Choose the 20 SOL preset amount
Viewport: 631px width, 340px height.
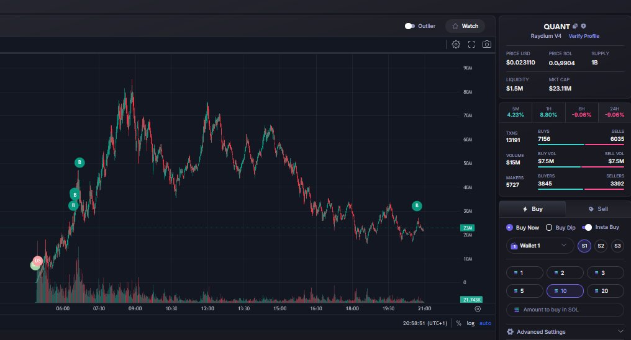point(606,291)
